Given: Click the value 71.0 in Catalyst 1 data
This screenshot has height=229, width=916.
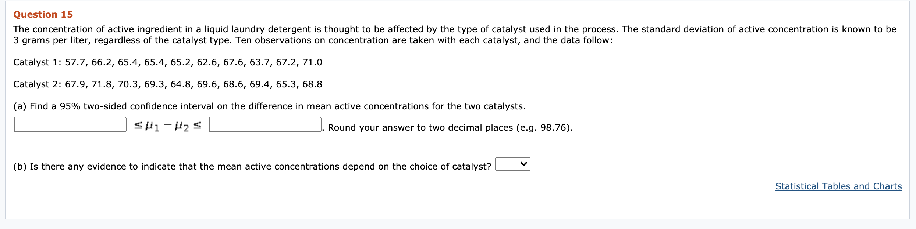Looking at the screenshot, I should coord(312,62).
